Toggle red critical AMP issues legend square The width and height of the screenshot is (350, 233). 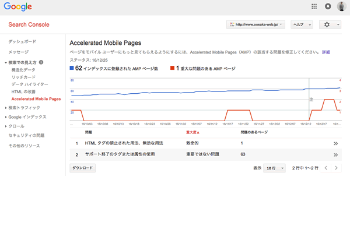tap(172, 68)
